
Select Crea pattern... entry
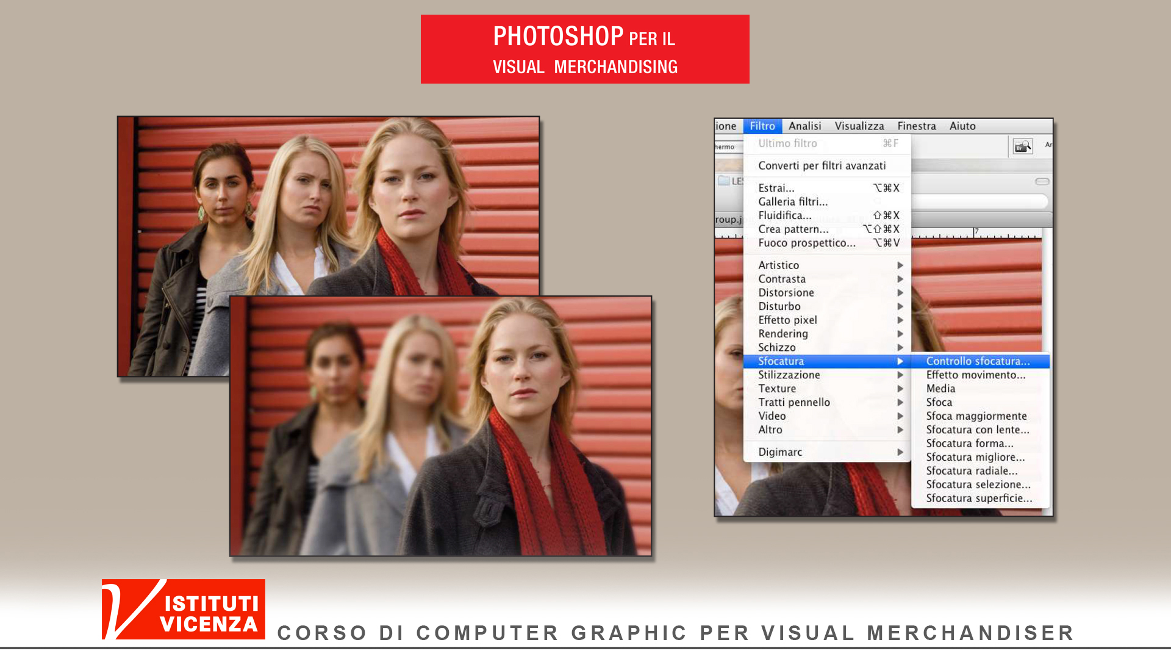[827, 229]
